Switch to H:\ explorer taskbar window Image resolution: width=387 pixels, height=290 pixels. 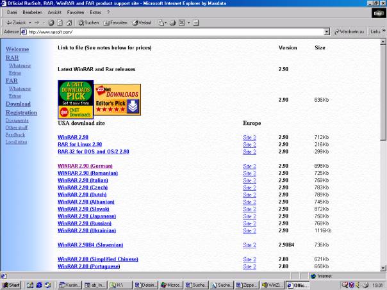click(x=120, y=285)
